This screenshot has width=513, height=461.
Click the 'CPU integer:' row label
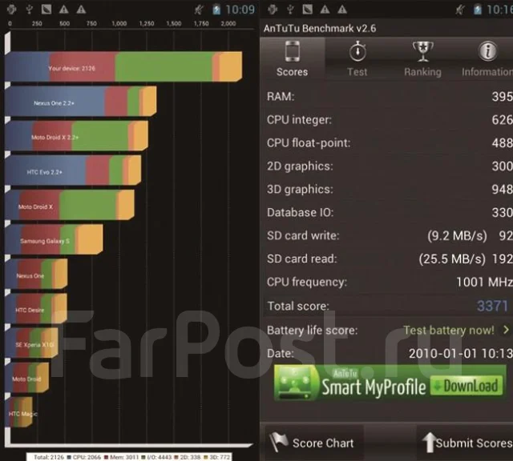[299, 120]
